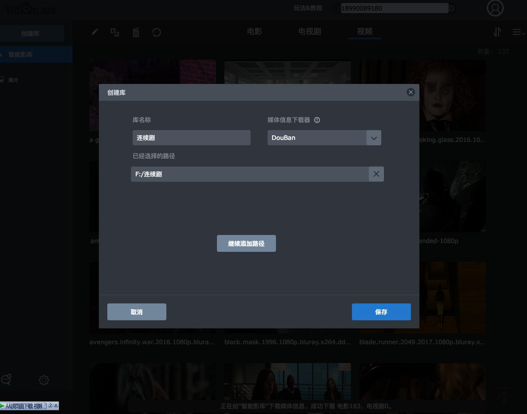Image resolution: width=527 pixels, height=414 pixels.
Task: Select the F:/连续剧 path field
Action: (x=250, y=174)
